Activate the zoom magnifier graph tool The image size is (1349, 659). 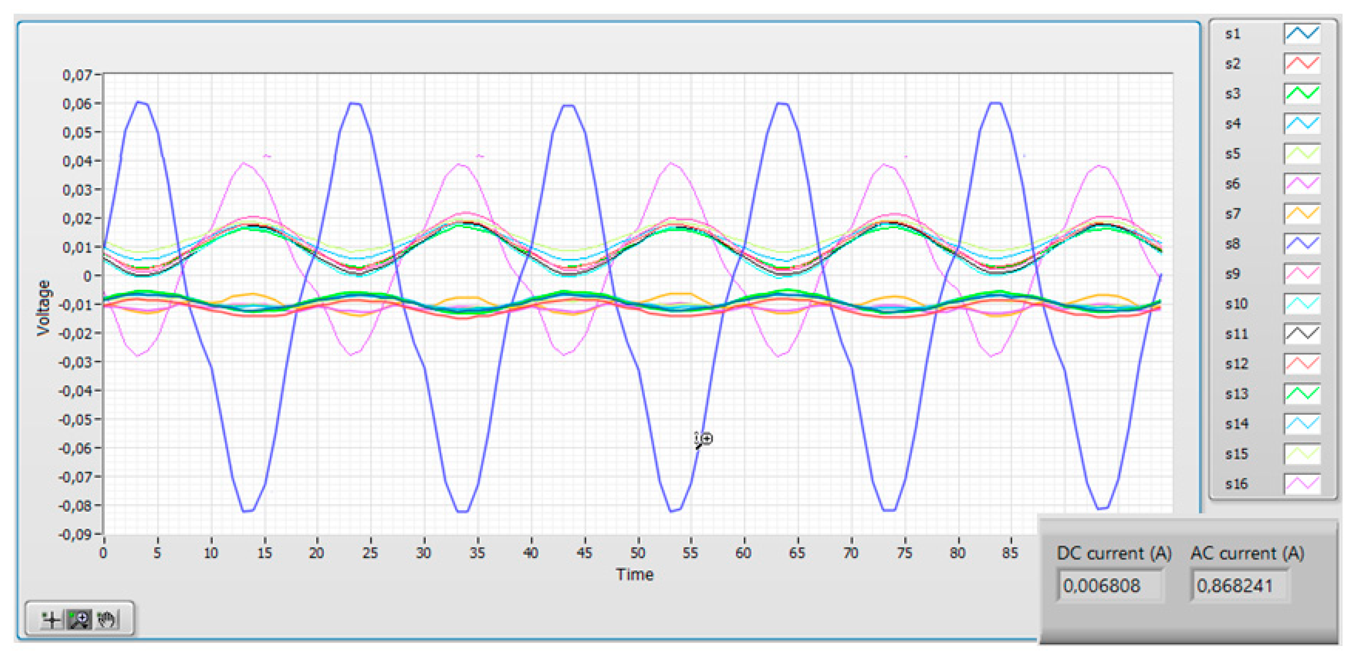(79, 620)
